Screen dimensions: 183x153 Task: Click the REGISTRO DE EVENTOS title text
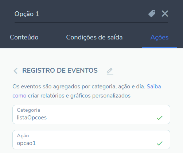pyautogui.click(x=60, y=70)
